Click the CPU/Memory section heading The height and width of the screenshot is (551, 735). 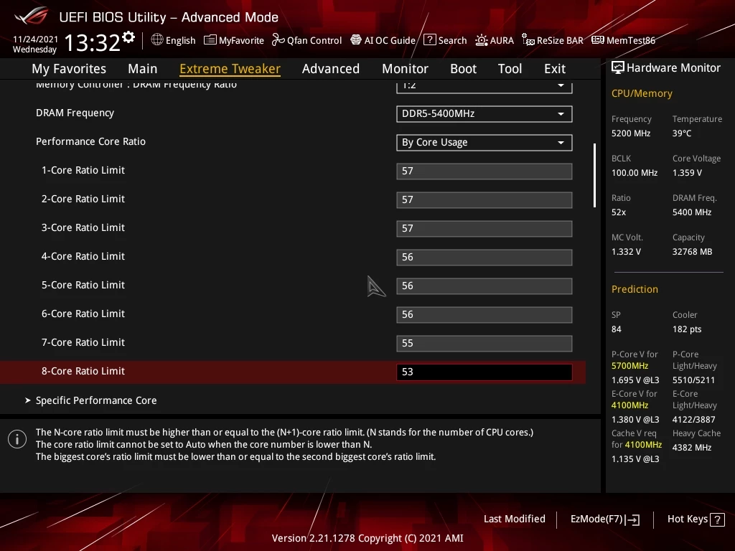[642, 94]
